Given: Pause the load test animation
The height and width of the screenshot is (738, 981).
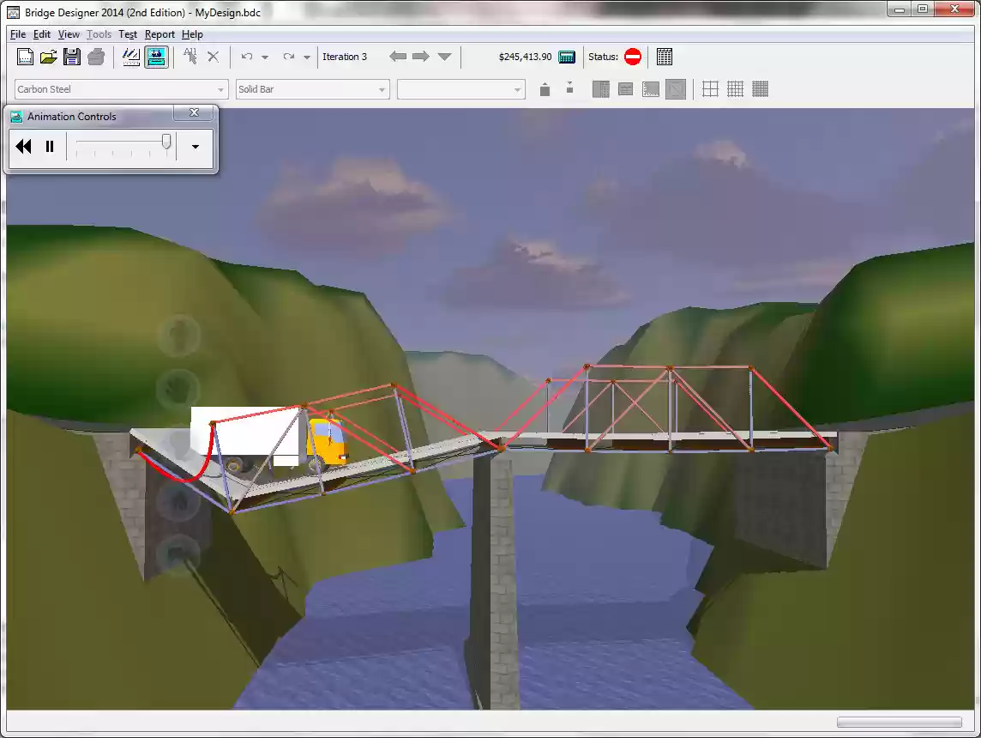Looking at the screenshot, I should tap(50, 147).
